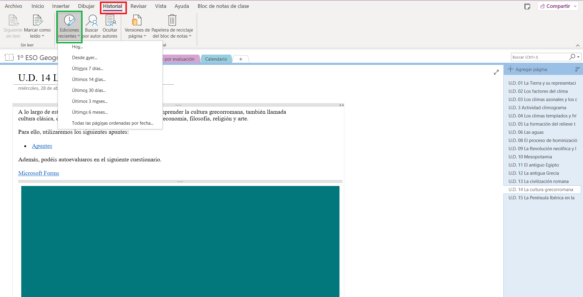Viewport: 583px width, 297px height.
Task: Choose Desde ayer... menu entry
Action: 110,58
